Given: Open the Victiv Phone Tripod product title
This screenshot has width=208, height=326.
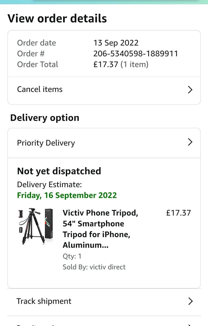Looking at the screenshot, I should 100,229.
